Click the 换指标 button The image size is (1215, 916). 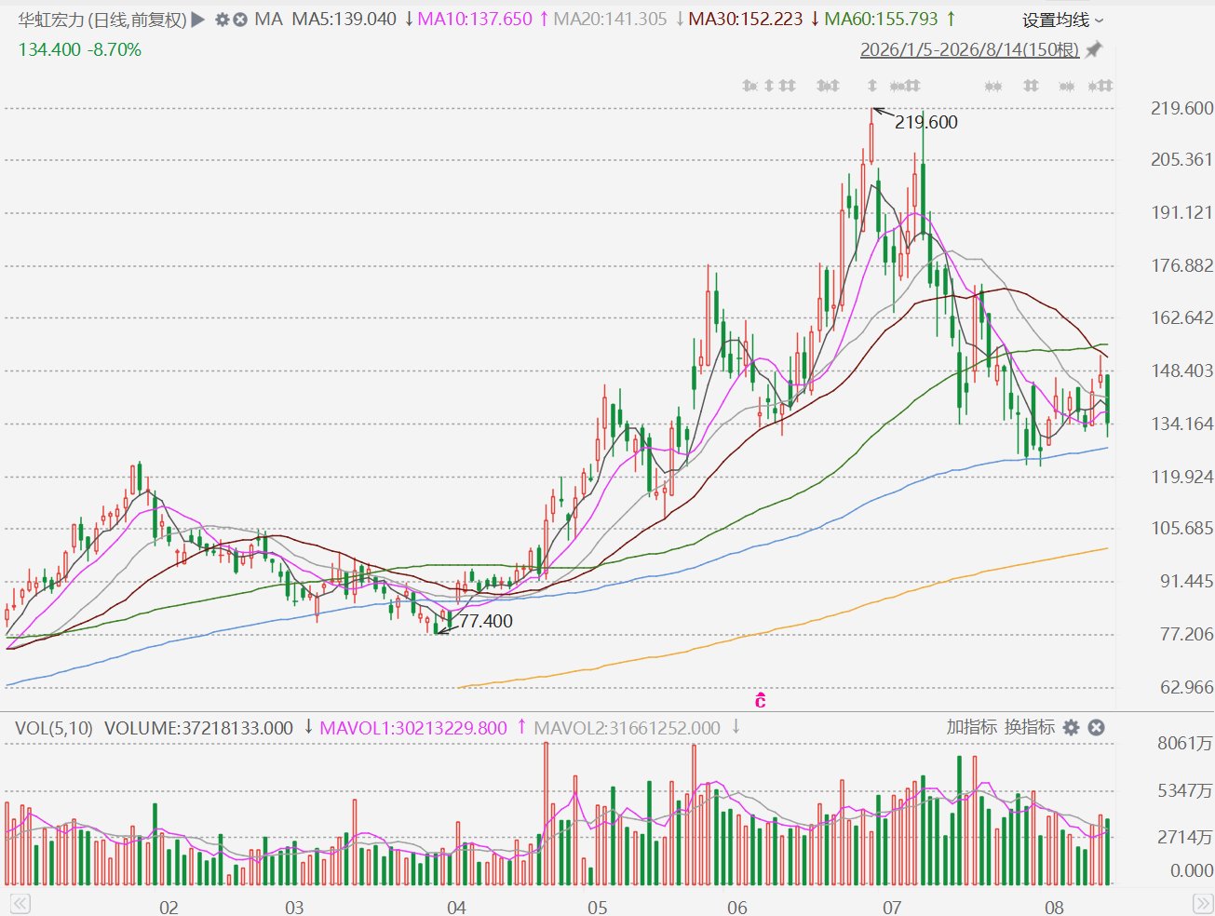click(1029, 727)
